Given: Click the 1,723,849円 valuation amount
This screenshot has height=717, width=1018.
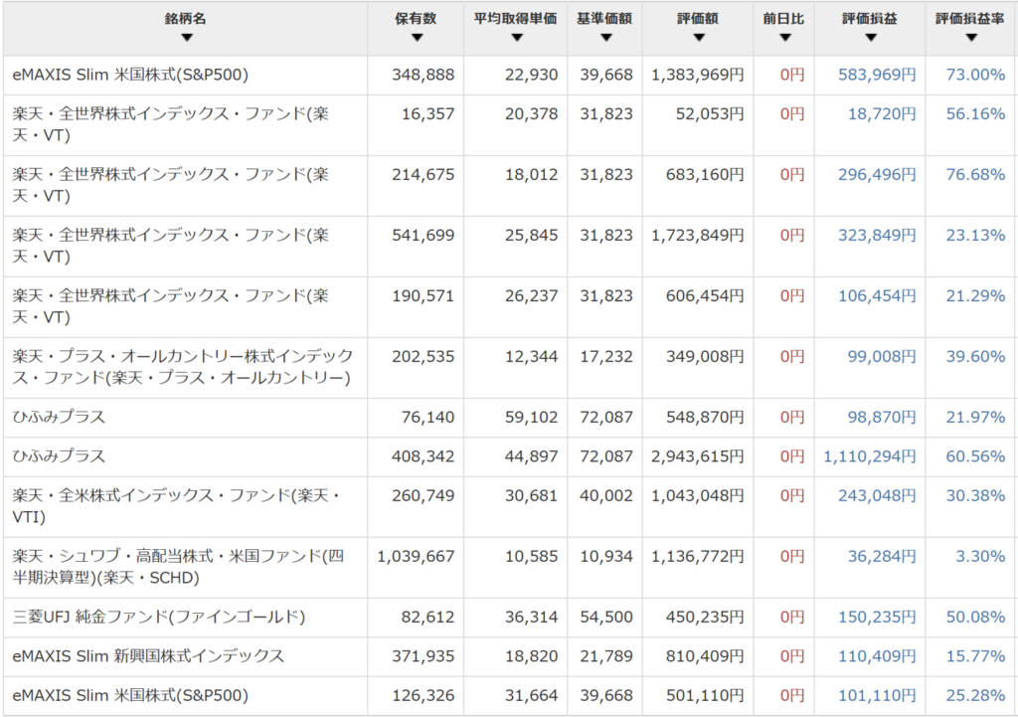Looking at the screenshot, I should [x=697, y=236].
